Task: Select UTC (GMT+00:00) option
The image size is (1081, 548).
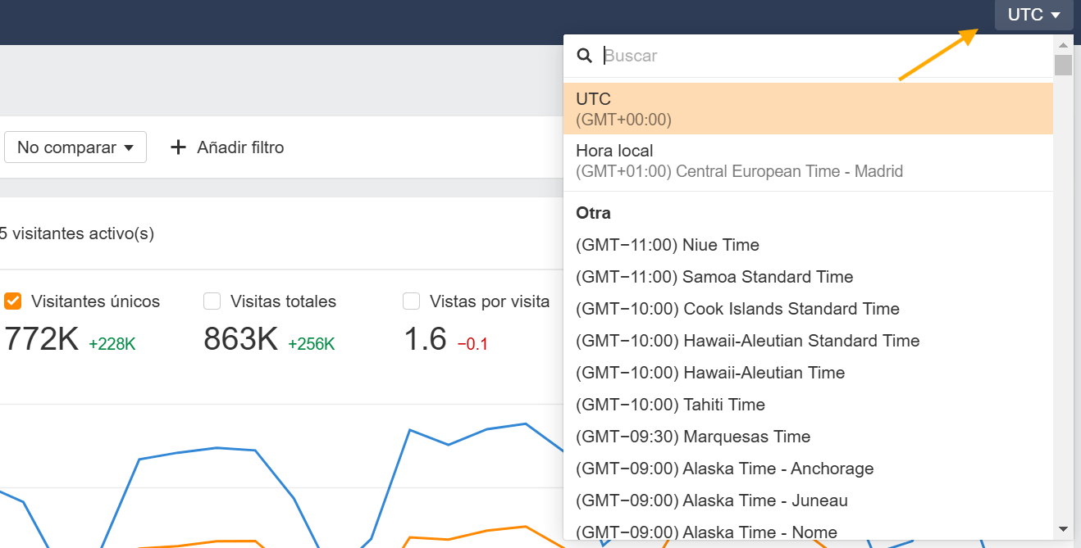Action: click(x=808, y=109)
